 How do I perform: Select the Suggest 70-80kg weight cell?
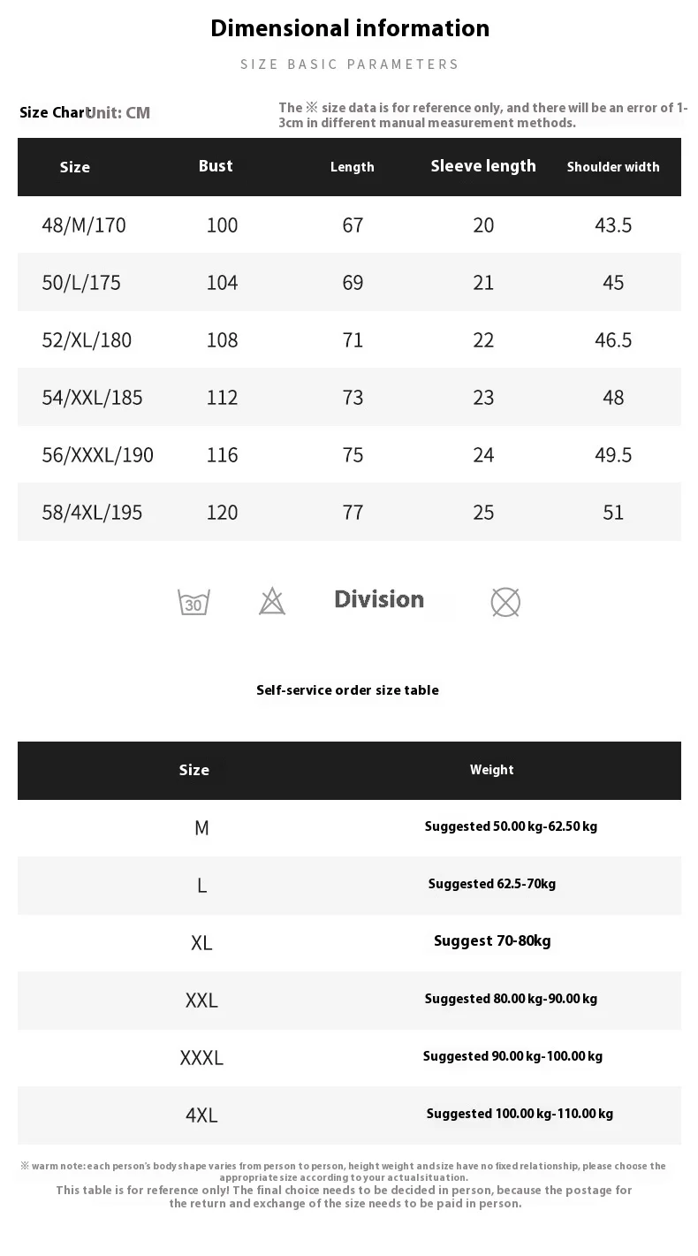tap(492, 941)
